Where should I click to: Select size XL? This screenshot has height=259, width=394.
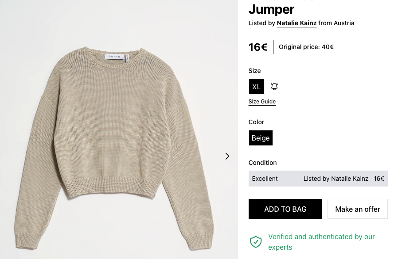point(257,87)
